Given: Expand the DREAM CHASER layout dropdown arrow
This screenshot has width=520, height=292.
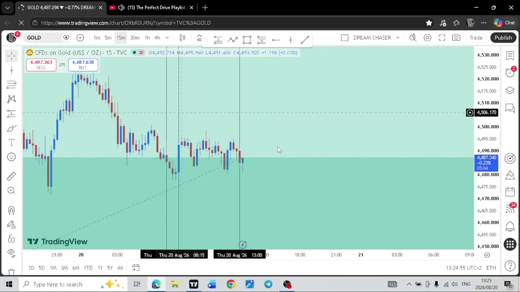Looking at the screenshot, I should (x=398, y=38).
